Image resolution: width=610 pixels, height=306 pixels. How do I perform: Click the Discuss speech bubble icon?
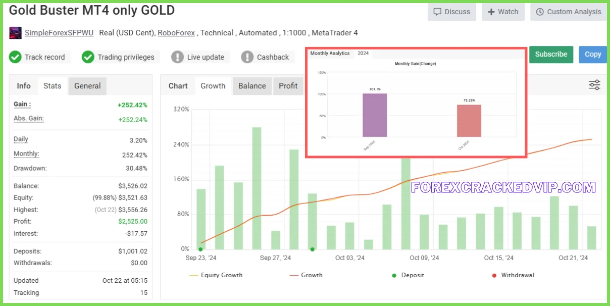coord(437,12)
